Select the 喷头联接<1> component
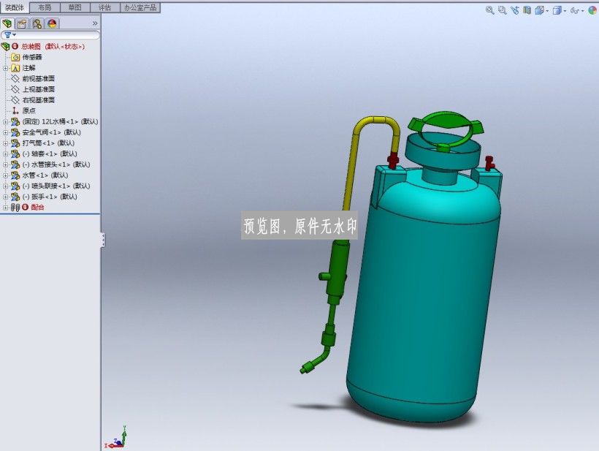Screen dimensions: 599x451 pos(56,186)
